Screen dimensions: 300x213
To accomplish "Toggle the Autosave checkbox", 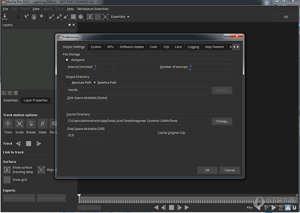I will (x=67, y=60).
